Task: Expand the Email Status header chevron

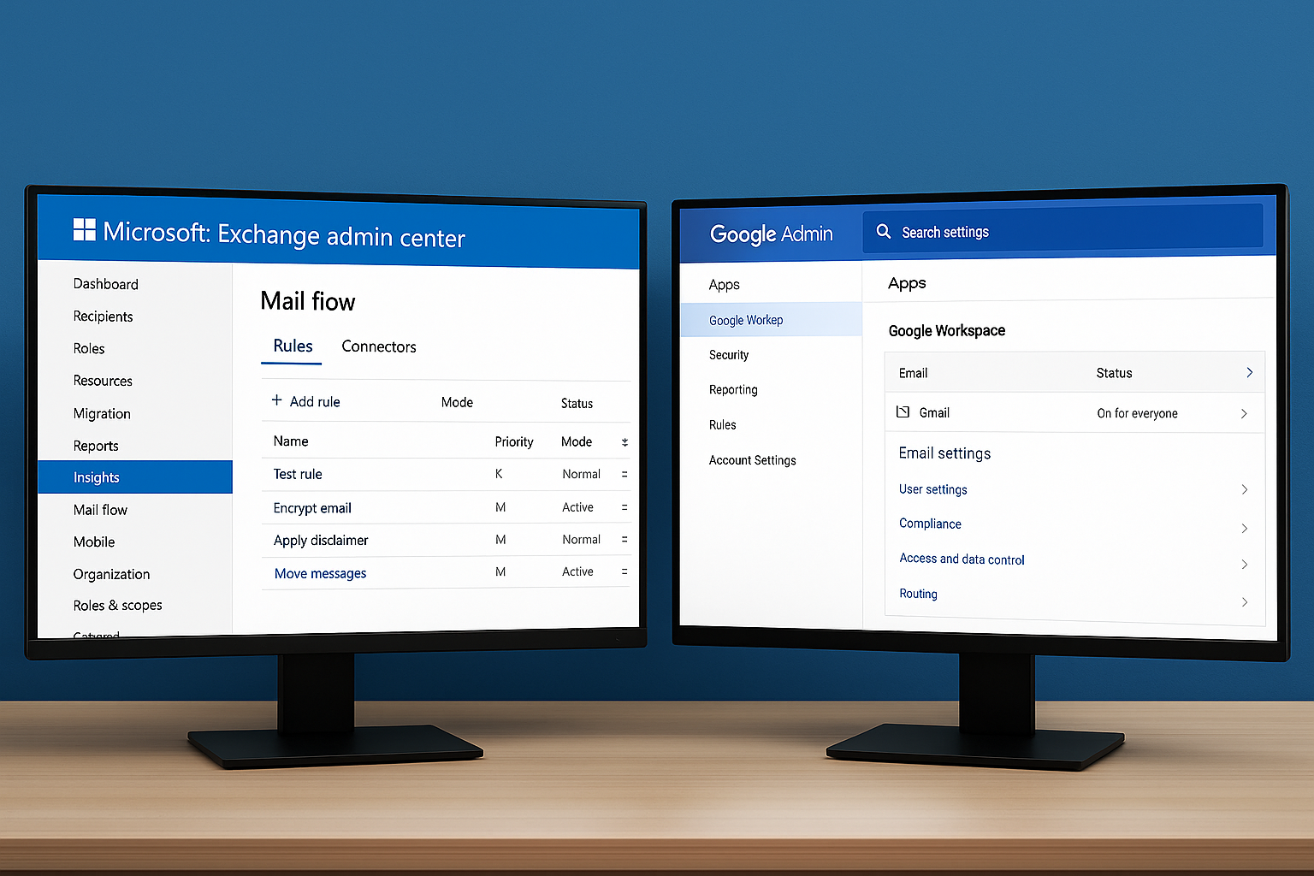Action: (1249, 372)
